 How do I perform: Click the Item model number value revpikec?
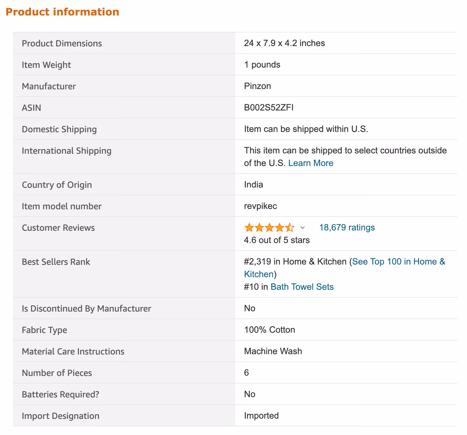pos(260,206)
